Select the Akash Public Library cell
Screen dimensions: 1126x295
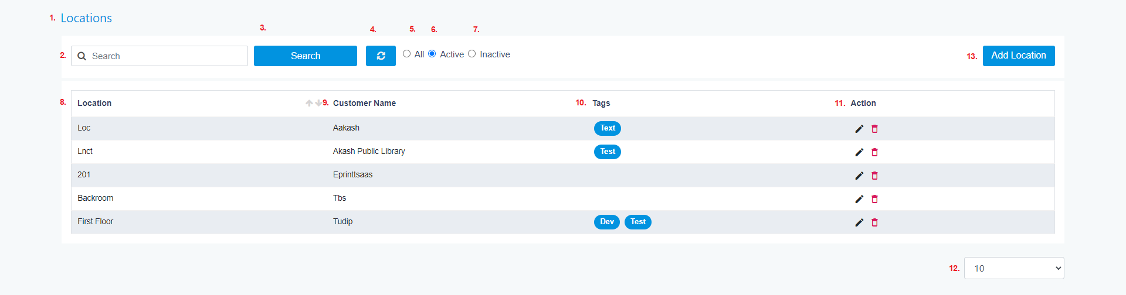(369, 151)
